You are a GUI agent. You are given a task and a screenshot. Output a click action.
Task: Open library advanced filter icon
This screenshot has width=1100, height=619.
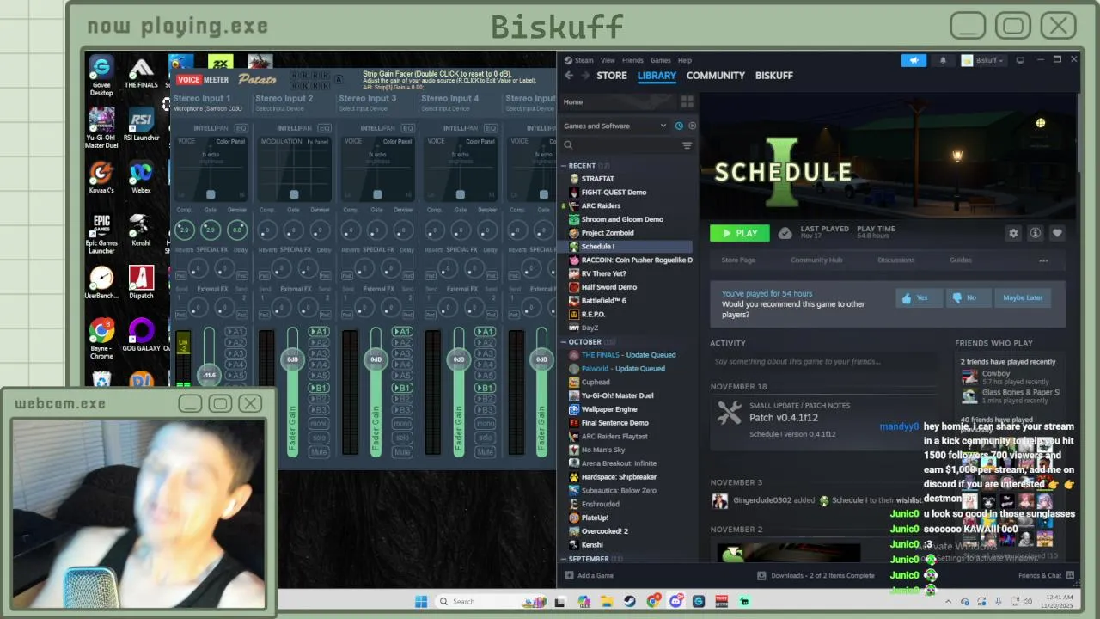[x=687, y=145]
